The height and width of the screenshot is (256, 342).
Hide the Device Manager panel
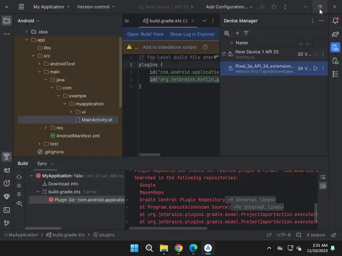tap(321, 21)
